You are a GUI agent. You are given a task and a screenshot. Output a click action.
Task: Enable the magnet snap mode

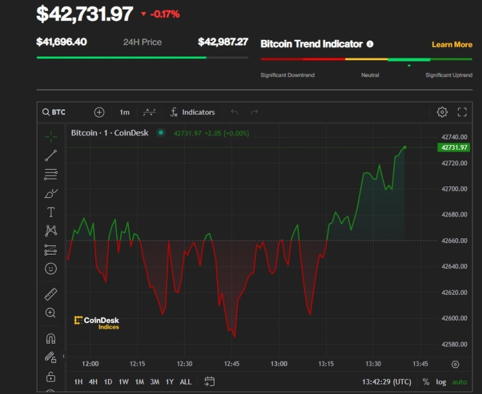pos(51,338)
